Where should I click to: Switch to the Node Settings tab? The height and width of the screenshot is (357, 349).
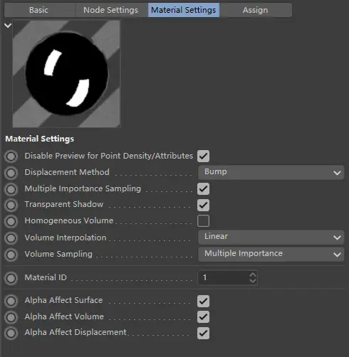coord(110,10)
